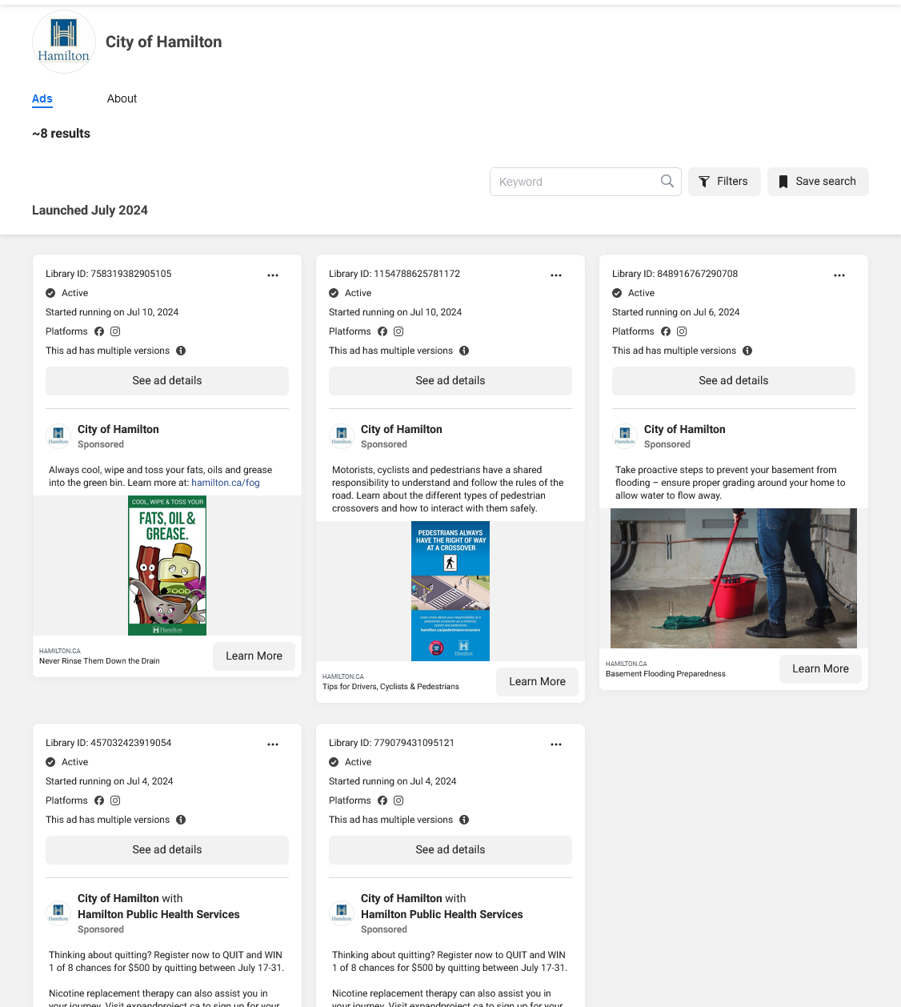Click City of Hamilton name on pedestrian ad
The width and height of the screenshot is (901, 1007).
coord(402,429)
